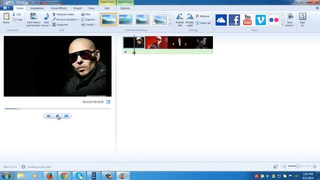Open the File application menu button
320x180 pixels.
pyautogui.click(x=6, y=8)
